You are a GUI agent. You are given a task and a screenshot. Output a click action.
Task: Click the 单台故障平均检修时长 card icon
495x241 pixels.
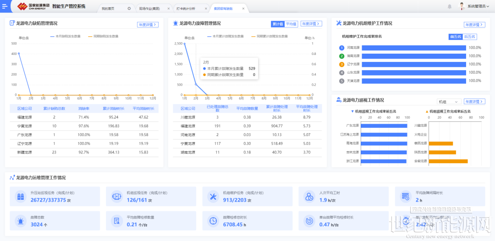[309, 221]
